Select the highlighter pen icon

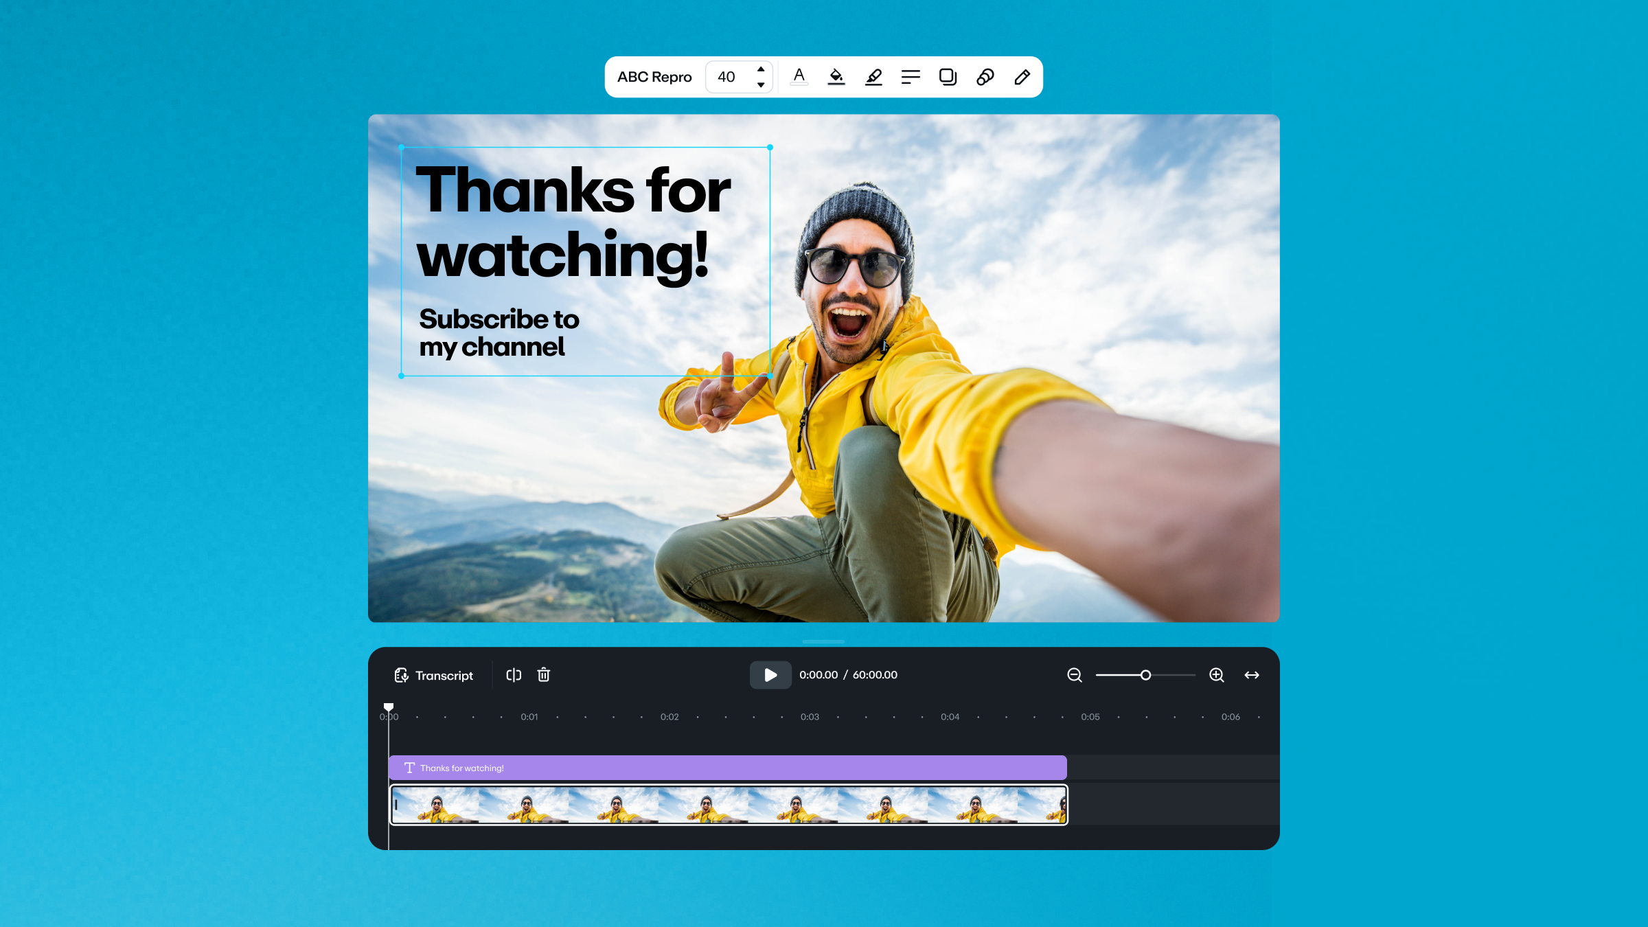873,76
